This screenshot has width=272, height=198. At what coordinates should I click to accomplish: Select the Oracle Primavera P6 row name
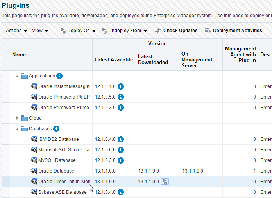(64, 97)
